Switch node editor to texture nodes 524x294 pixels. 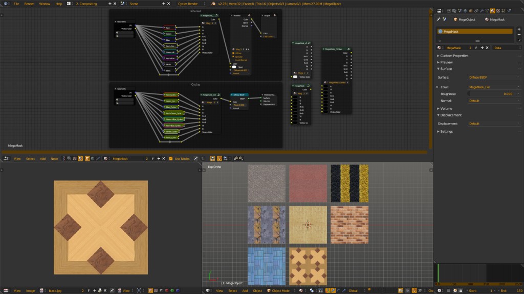(x=75, y=158)
